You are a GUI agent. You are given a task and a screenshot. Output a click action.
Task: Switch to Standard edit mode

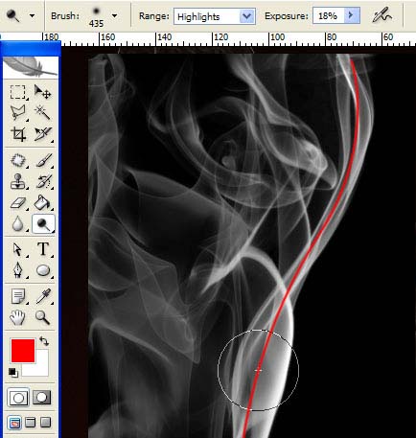point(18,398)
